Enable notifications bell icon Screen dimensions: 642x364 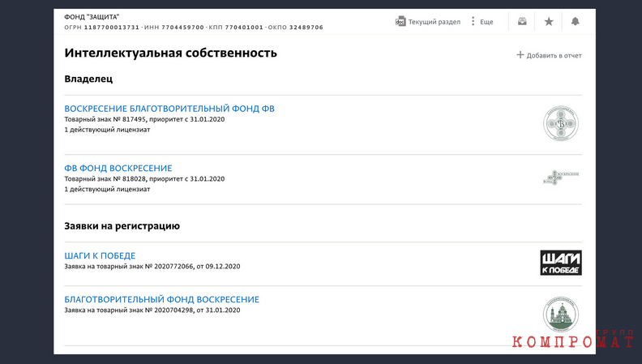pyautogui.click(x=576, y=21)
